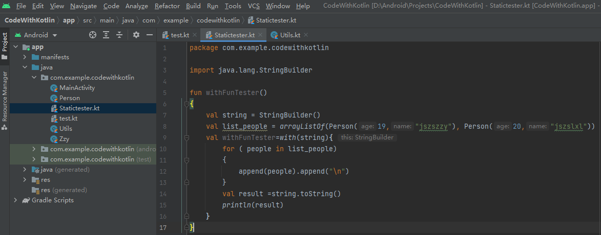The height and width of the screenshot is (235, 601).
Task: Expand the Gradle Scripts node
Action: pos(15,200)
